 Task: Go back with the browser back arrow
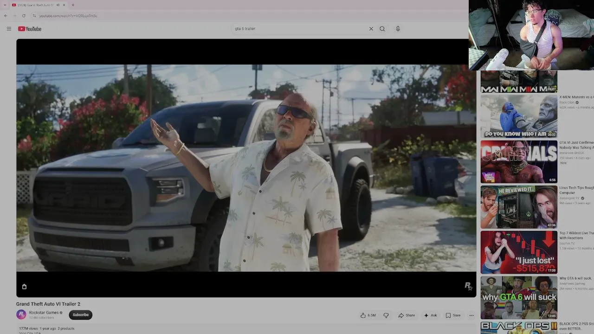(x=6, y=16)
